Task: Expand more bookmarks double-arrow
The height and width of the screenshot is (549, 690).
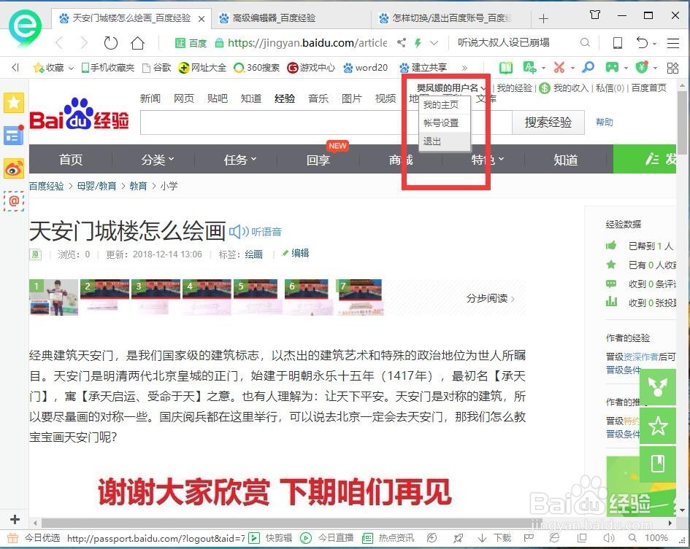Action: pos(464,68)
